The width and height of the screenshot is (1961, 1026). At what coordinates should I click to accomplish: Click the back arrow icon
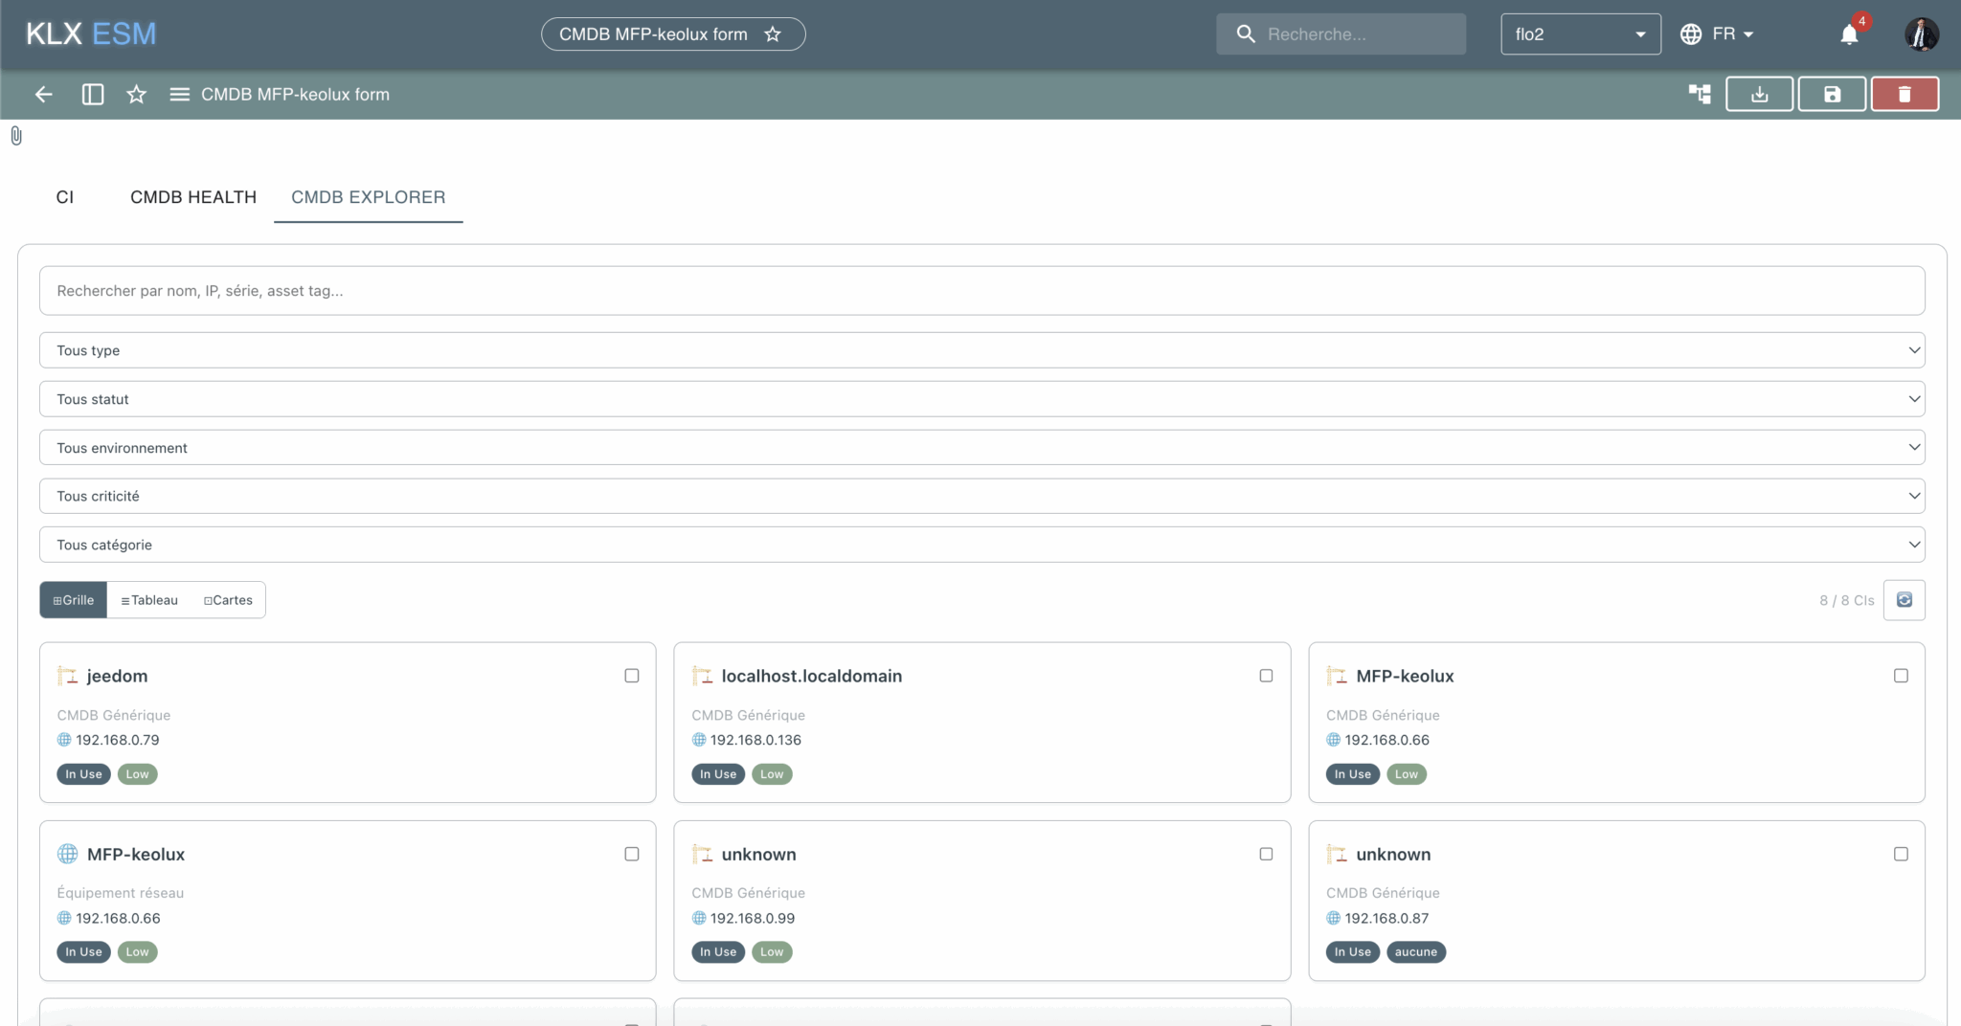tap(44, 94)
